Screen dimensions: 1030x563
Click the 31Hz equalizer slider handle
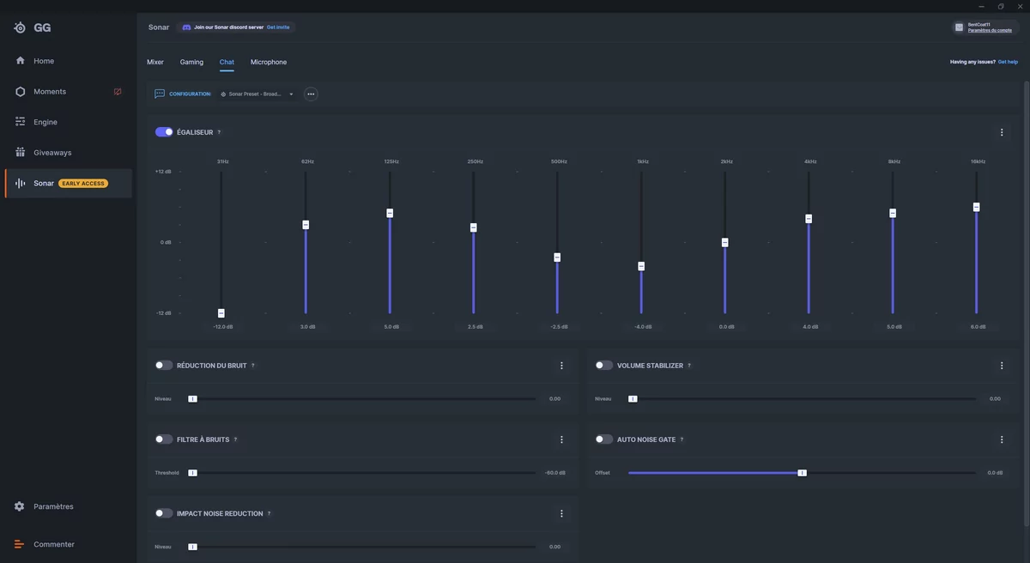tap(221, 313)
